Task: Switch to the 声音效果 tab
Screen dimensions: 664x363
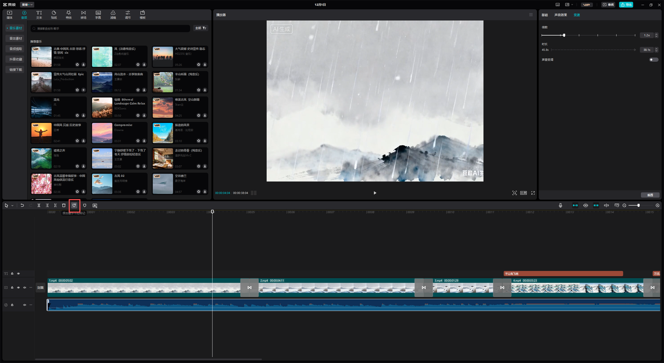Action: [560, 15]
